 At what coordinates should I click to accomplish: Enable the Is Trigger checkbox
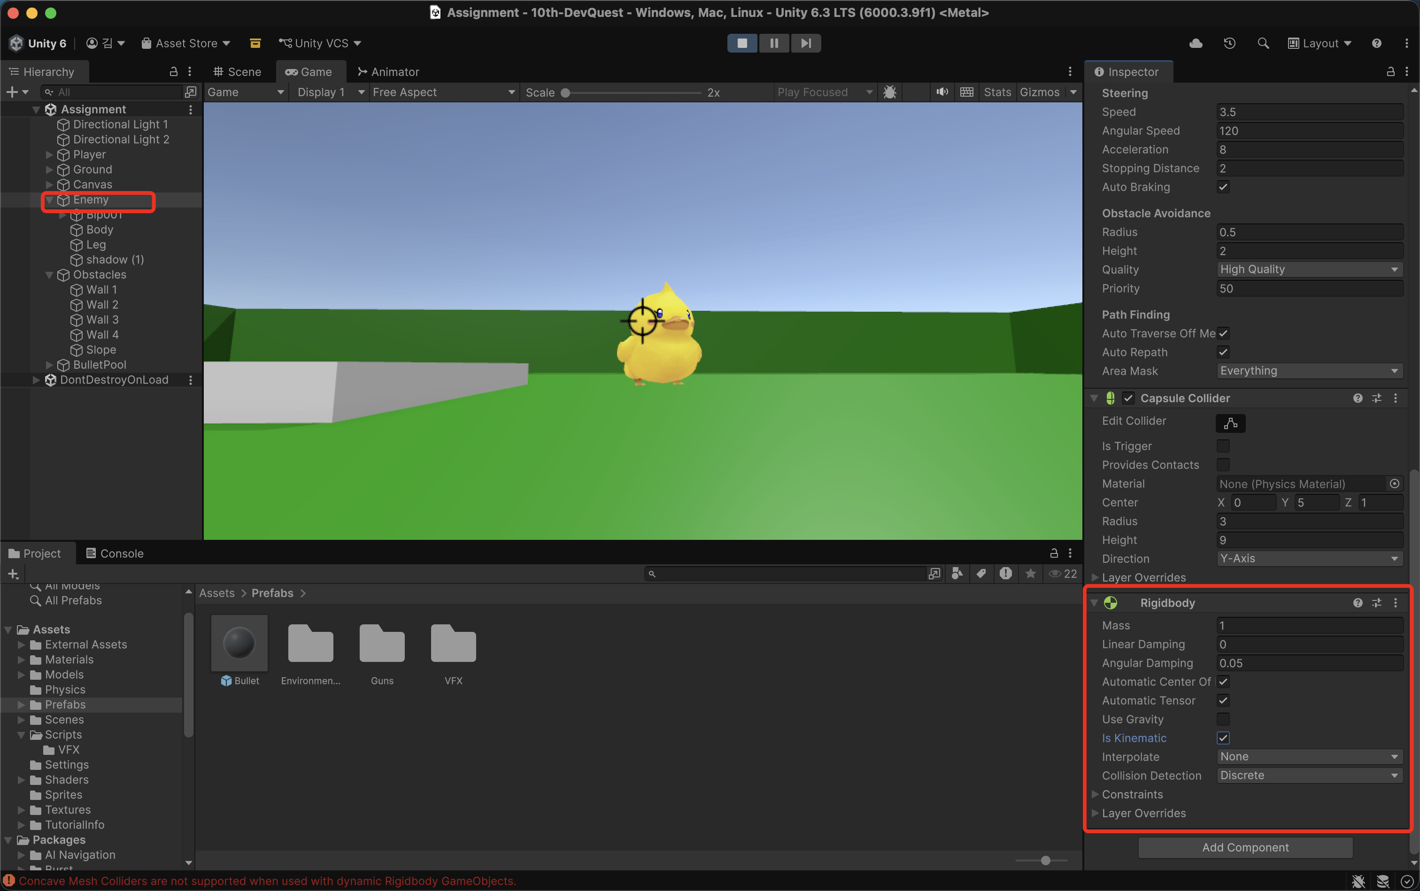pos(1223,446)
